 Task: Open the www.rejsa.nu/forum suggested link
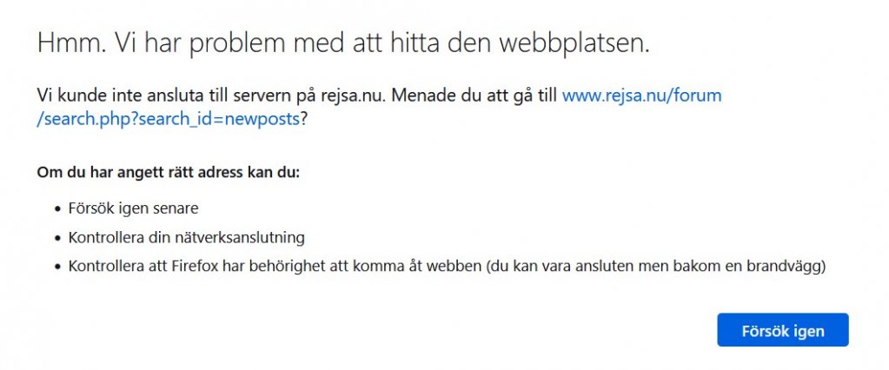(x=641, y=95)
